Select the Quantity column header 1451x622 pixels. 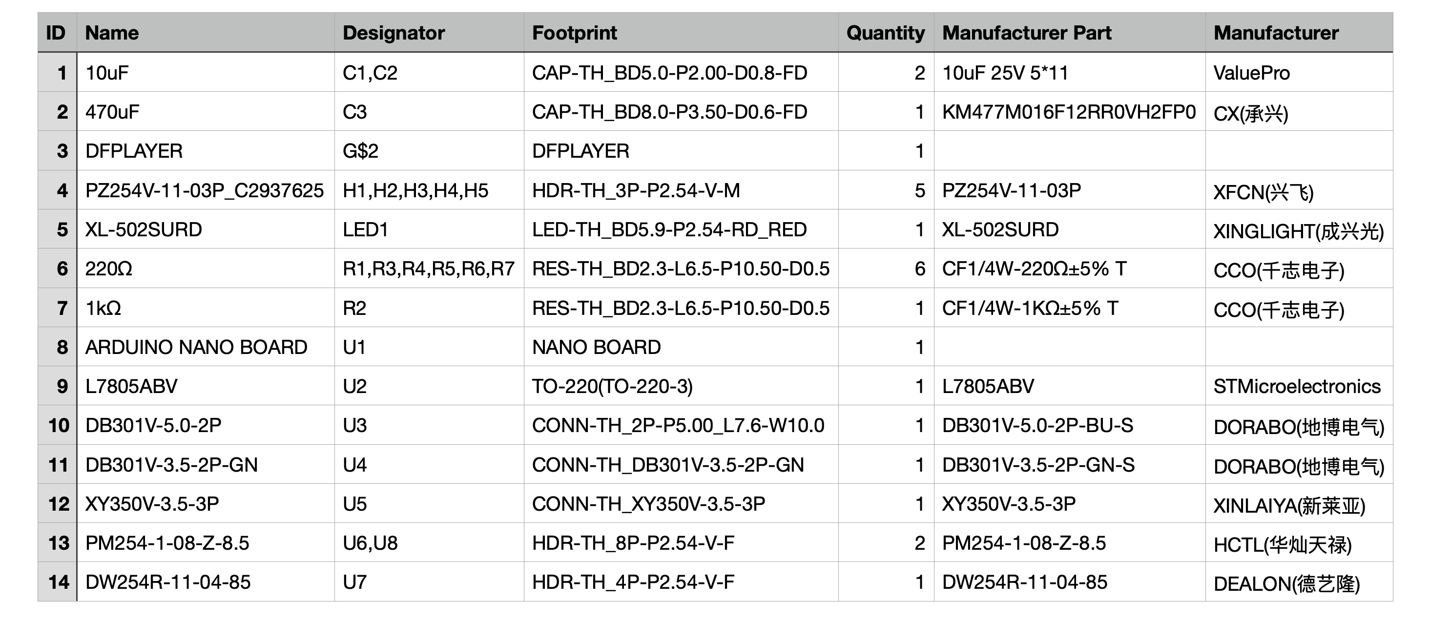pos(885,33)
